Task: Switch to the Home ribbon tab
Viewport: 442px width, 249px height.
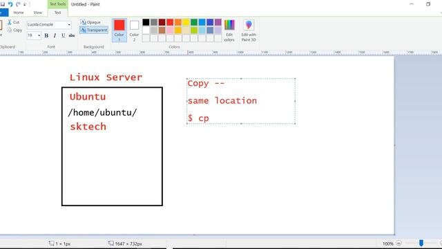Action: point(19,12)
